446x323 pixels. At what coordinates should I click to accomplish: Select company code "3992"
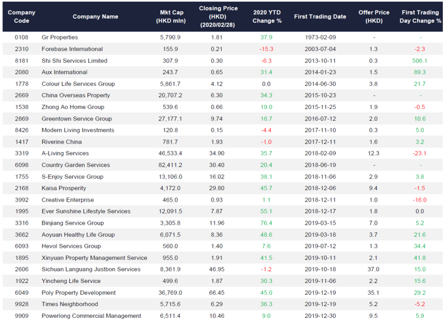point(22,200)
